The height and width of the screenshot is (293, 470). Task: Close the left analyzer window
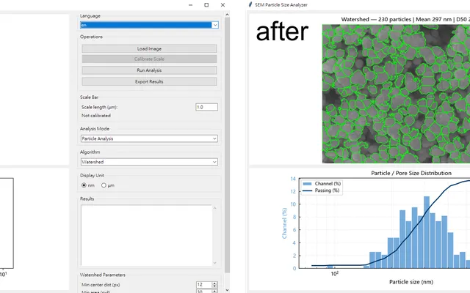[x=223, y=5]
